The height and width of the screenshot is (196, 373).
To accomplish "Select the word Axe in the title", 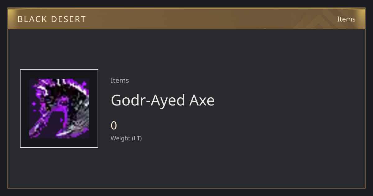I will pyautogui.click(x=202, y=100).
